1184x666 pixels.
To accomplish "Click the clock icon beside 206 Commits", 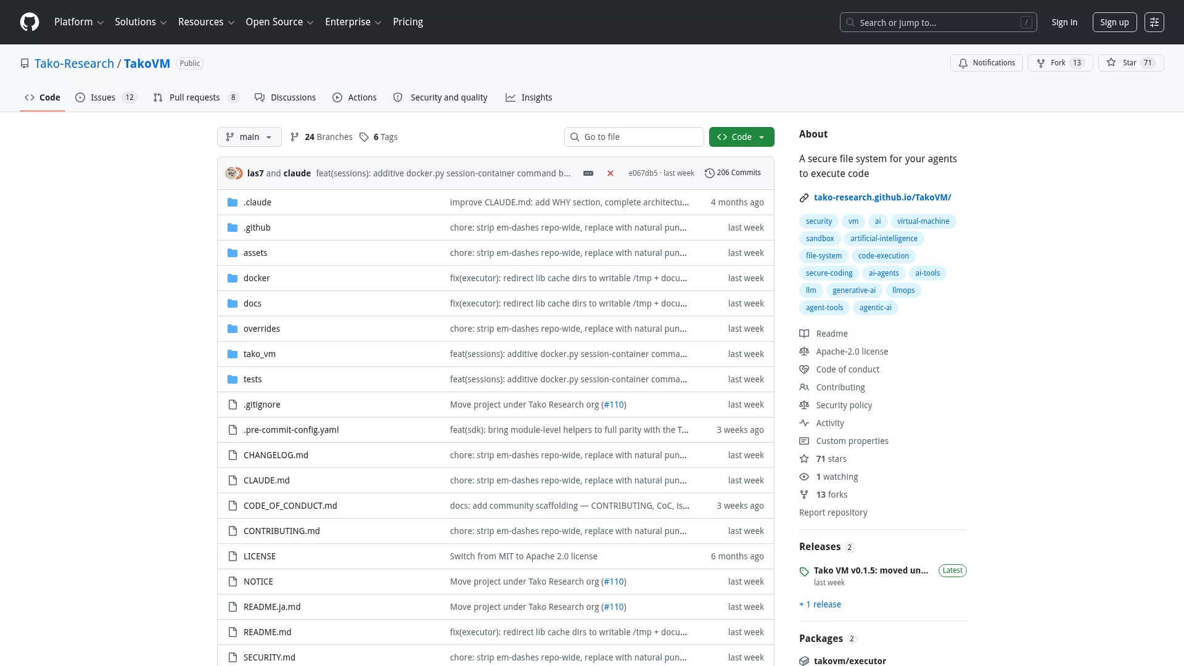I will (x=710, y=173).
